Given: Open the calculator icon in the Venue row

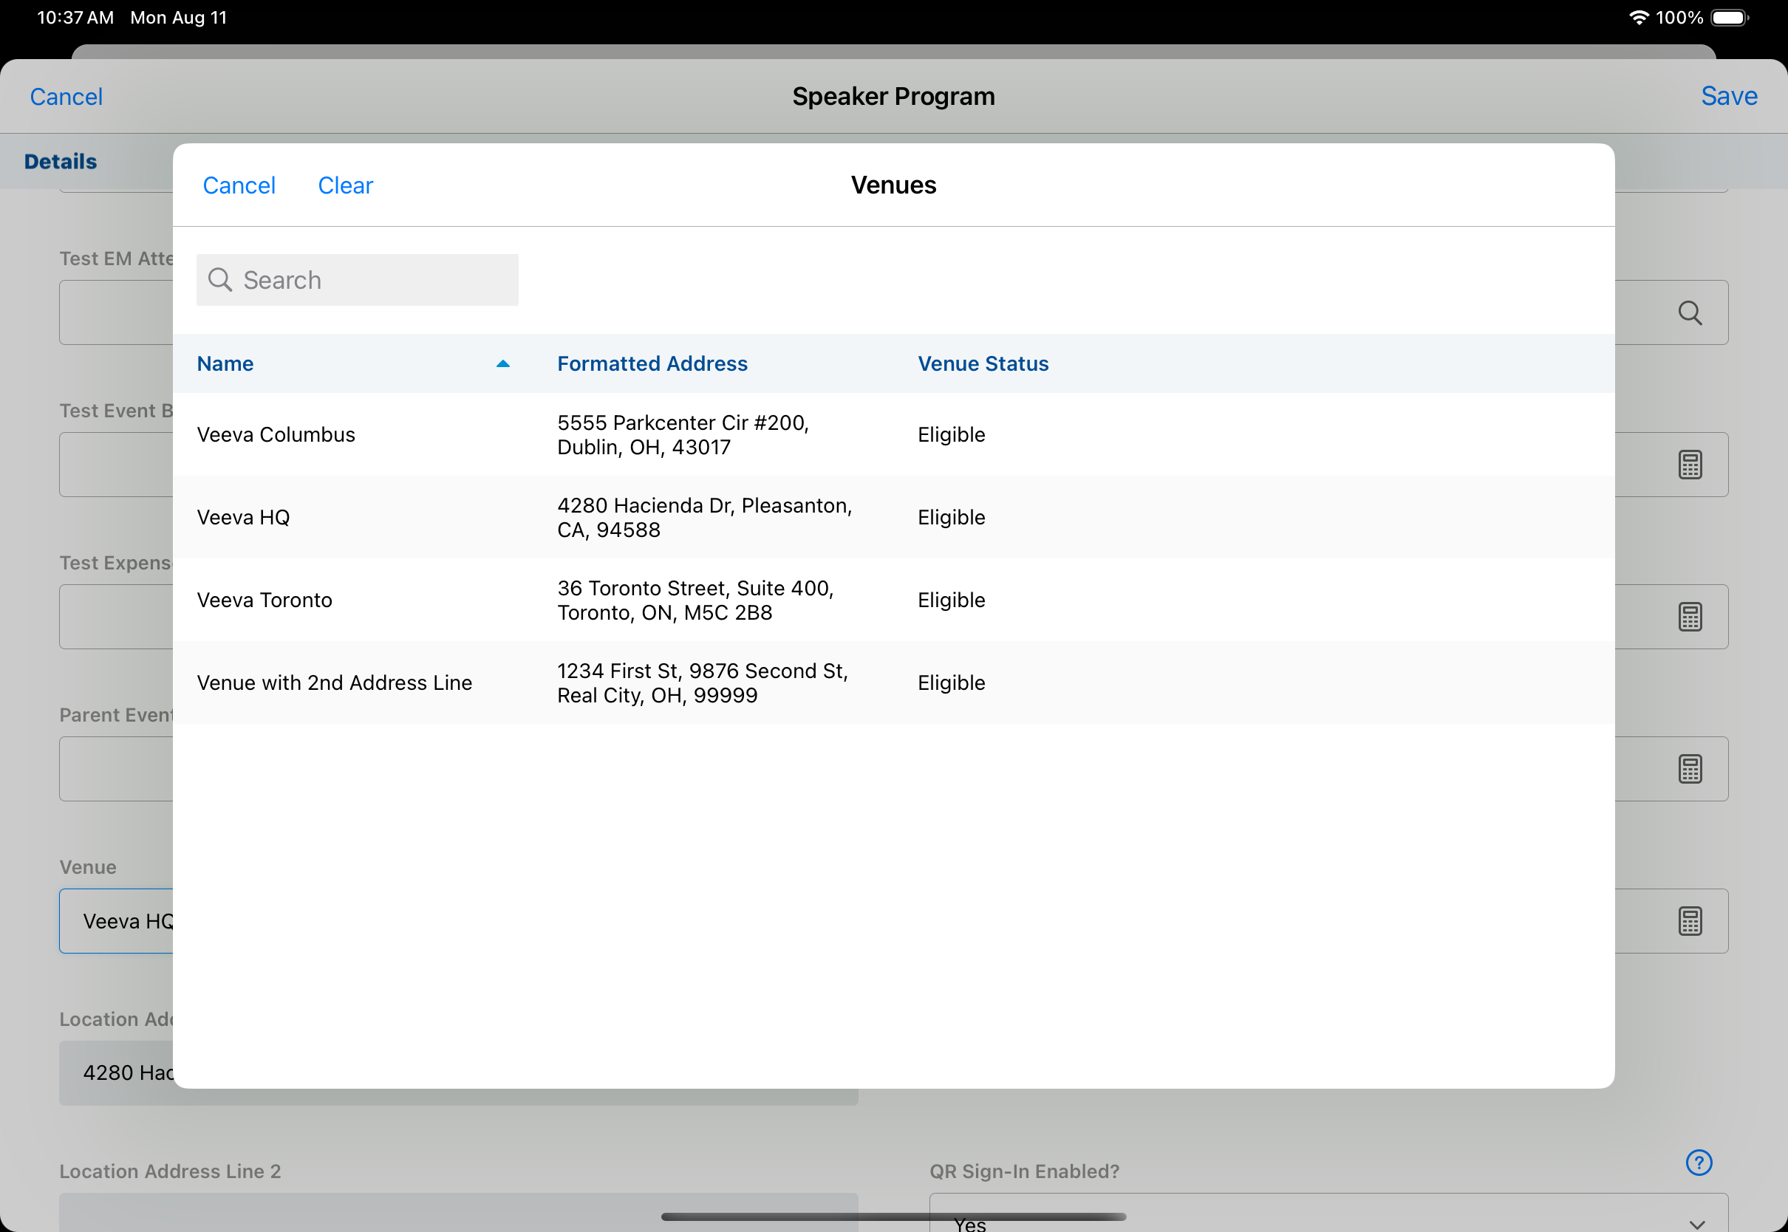Looking at the screenshot, I should tap(1689, 921).
